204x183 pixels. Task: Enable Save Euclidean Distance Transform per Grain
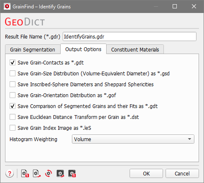(x=13, y=117)
